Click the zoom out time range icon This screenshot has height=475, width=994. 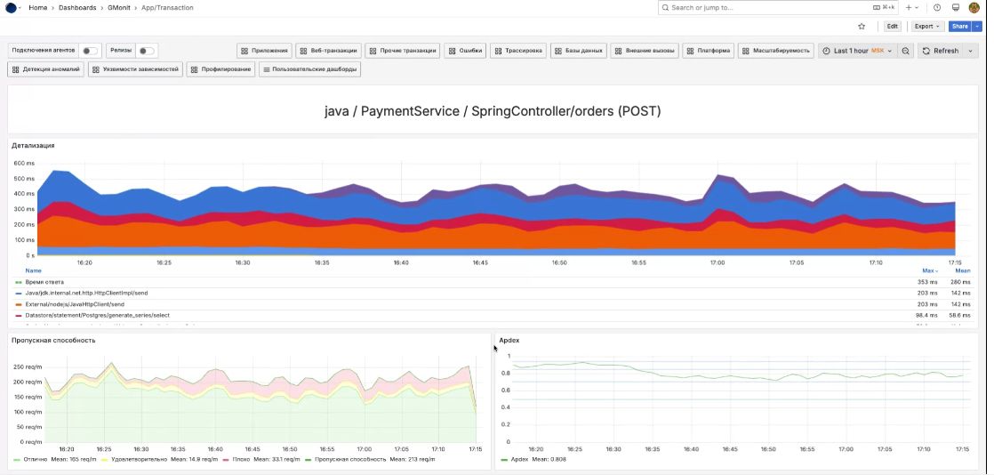tap(906, 51)
